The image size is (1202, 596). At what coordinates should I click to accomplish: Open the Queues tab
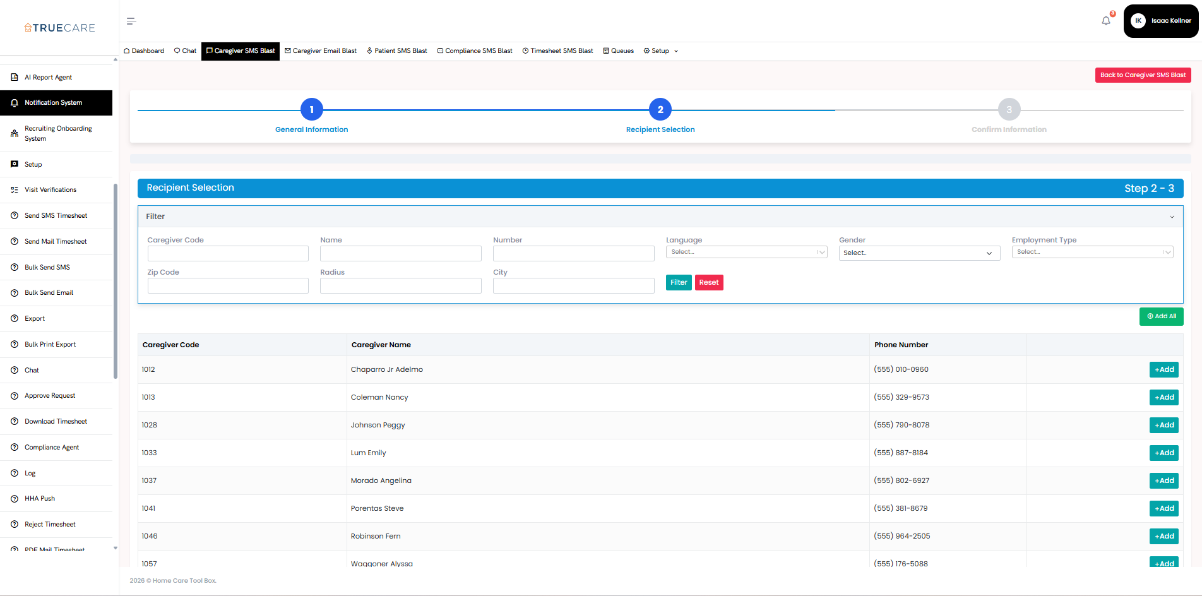coord(619,51)
